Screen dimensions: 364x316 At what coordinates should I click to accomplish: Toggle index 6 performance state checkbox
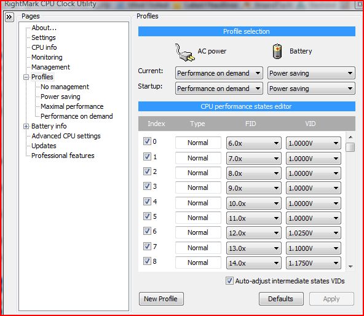pyautogui.click(x=147, y=231)
